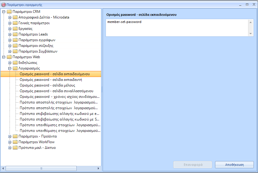
Task: Collapse the Λογαριασμός tree node
Action: pos(10,68)
